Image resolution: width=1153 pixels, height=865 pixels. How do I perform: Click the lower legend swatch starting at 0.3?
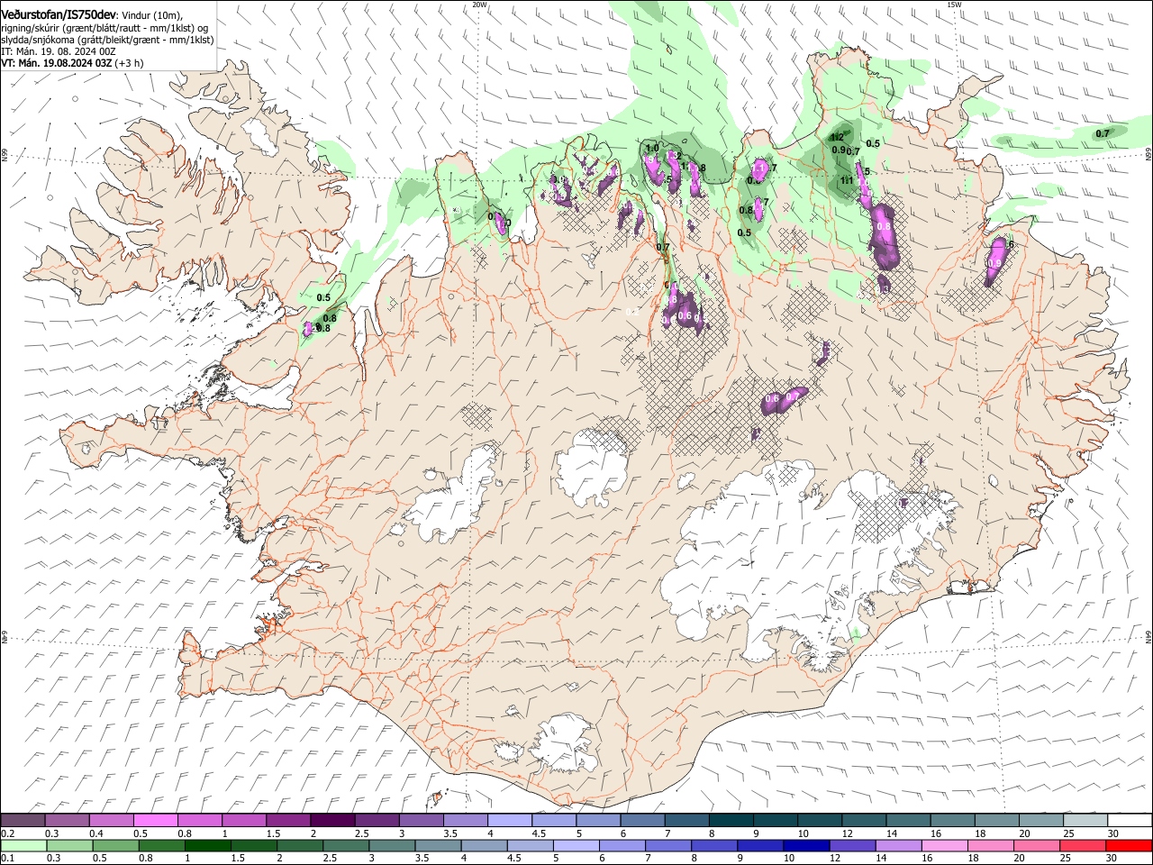click(68, 845)
